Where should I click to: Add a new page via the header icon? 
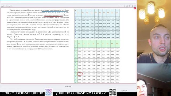click(135, 6)
